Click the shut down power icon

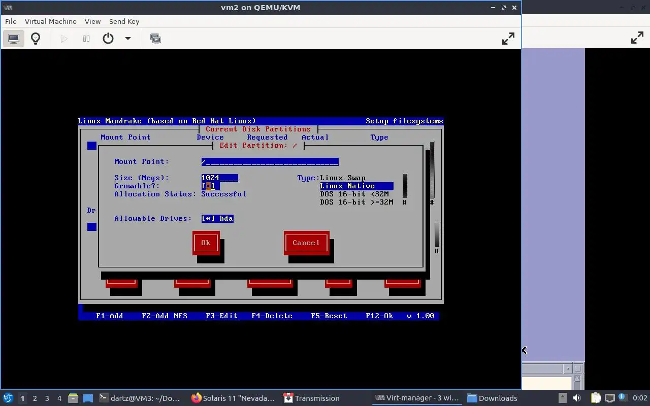click(x=108, y=39)
